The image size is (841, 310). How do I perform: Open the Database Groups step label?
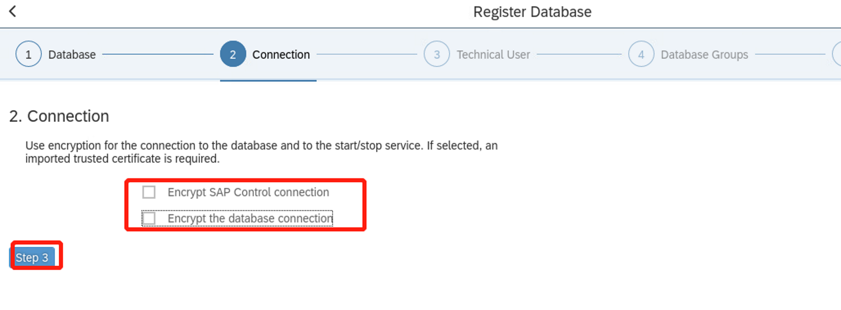click(x=704, y=55)
